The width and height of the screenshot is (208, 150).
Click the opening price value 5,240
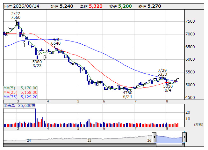click(66, 6)
